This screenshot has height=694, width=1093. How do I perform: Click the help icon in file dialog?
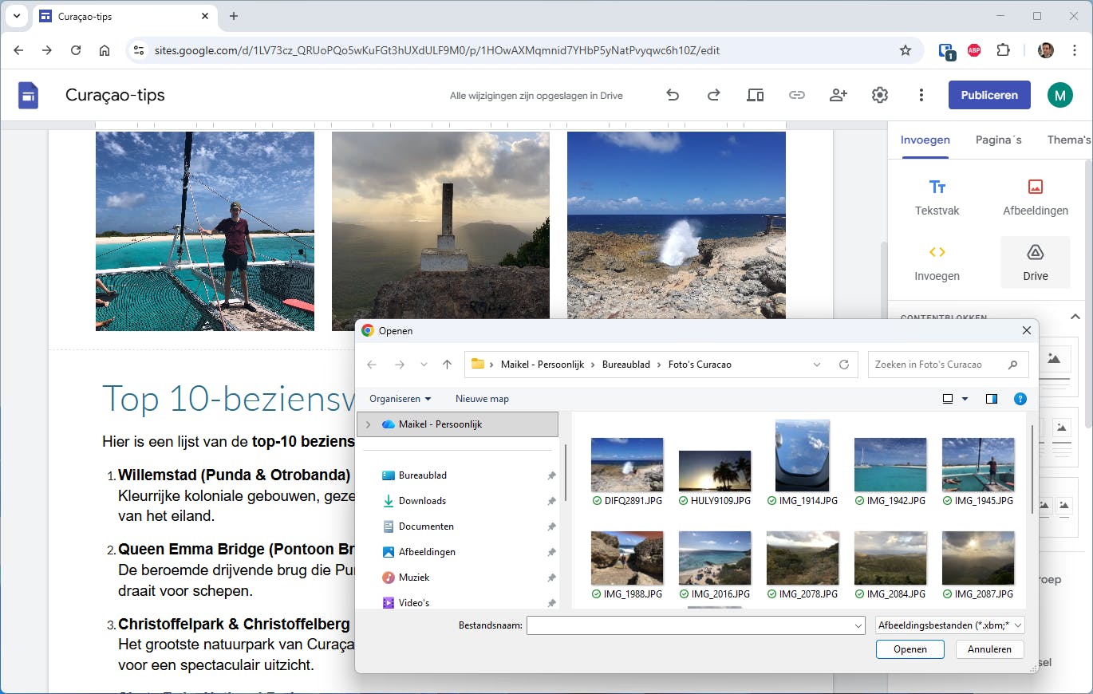tap(1020, 399)
